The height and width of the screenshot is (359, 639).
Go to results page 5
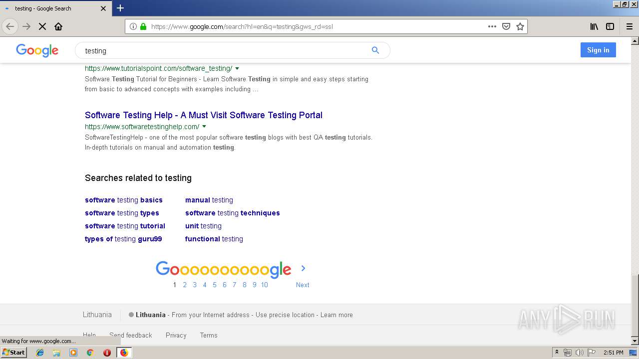(215, 285)
